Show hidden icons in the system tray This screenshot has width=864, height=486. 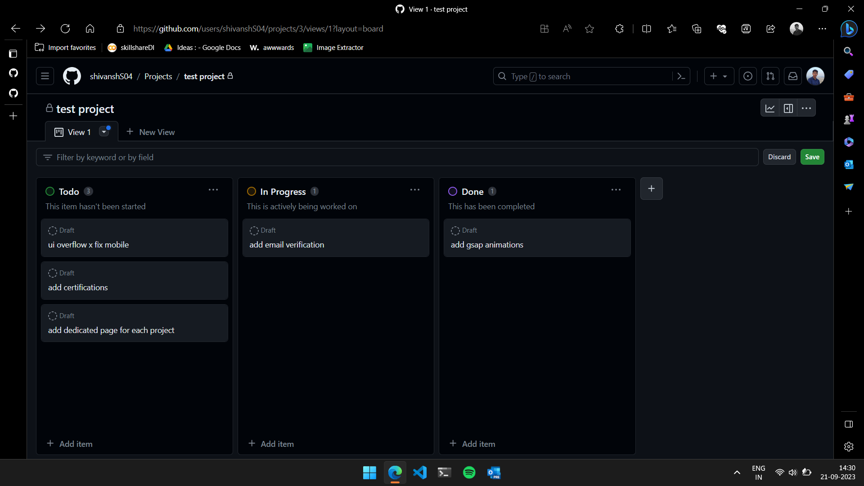pos(737,472)
